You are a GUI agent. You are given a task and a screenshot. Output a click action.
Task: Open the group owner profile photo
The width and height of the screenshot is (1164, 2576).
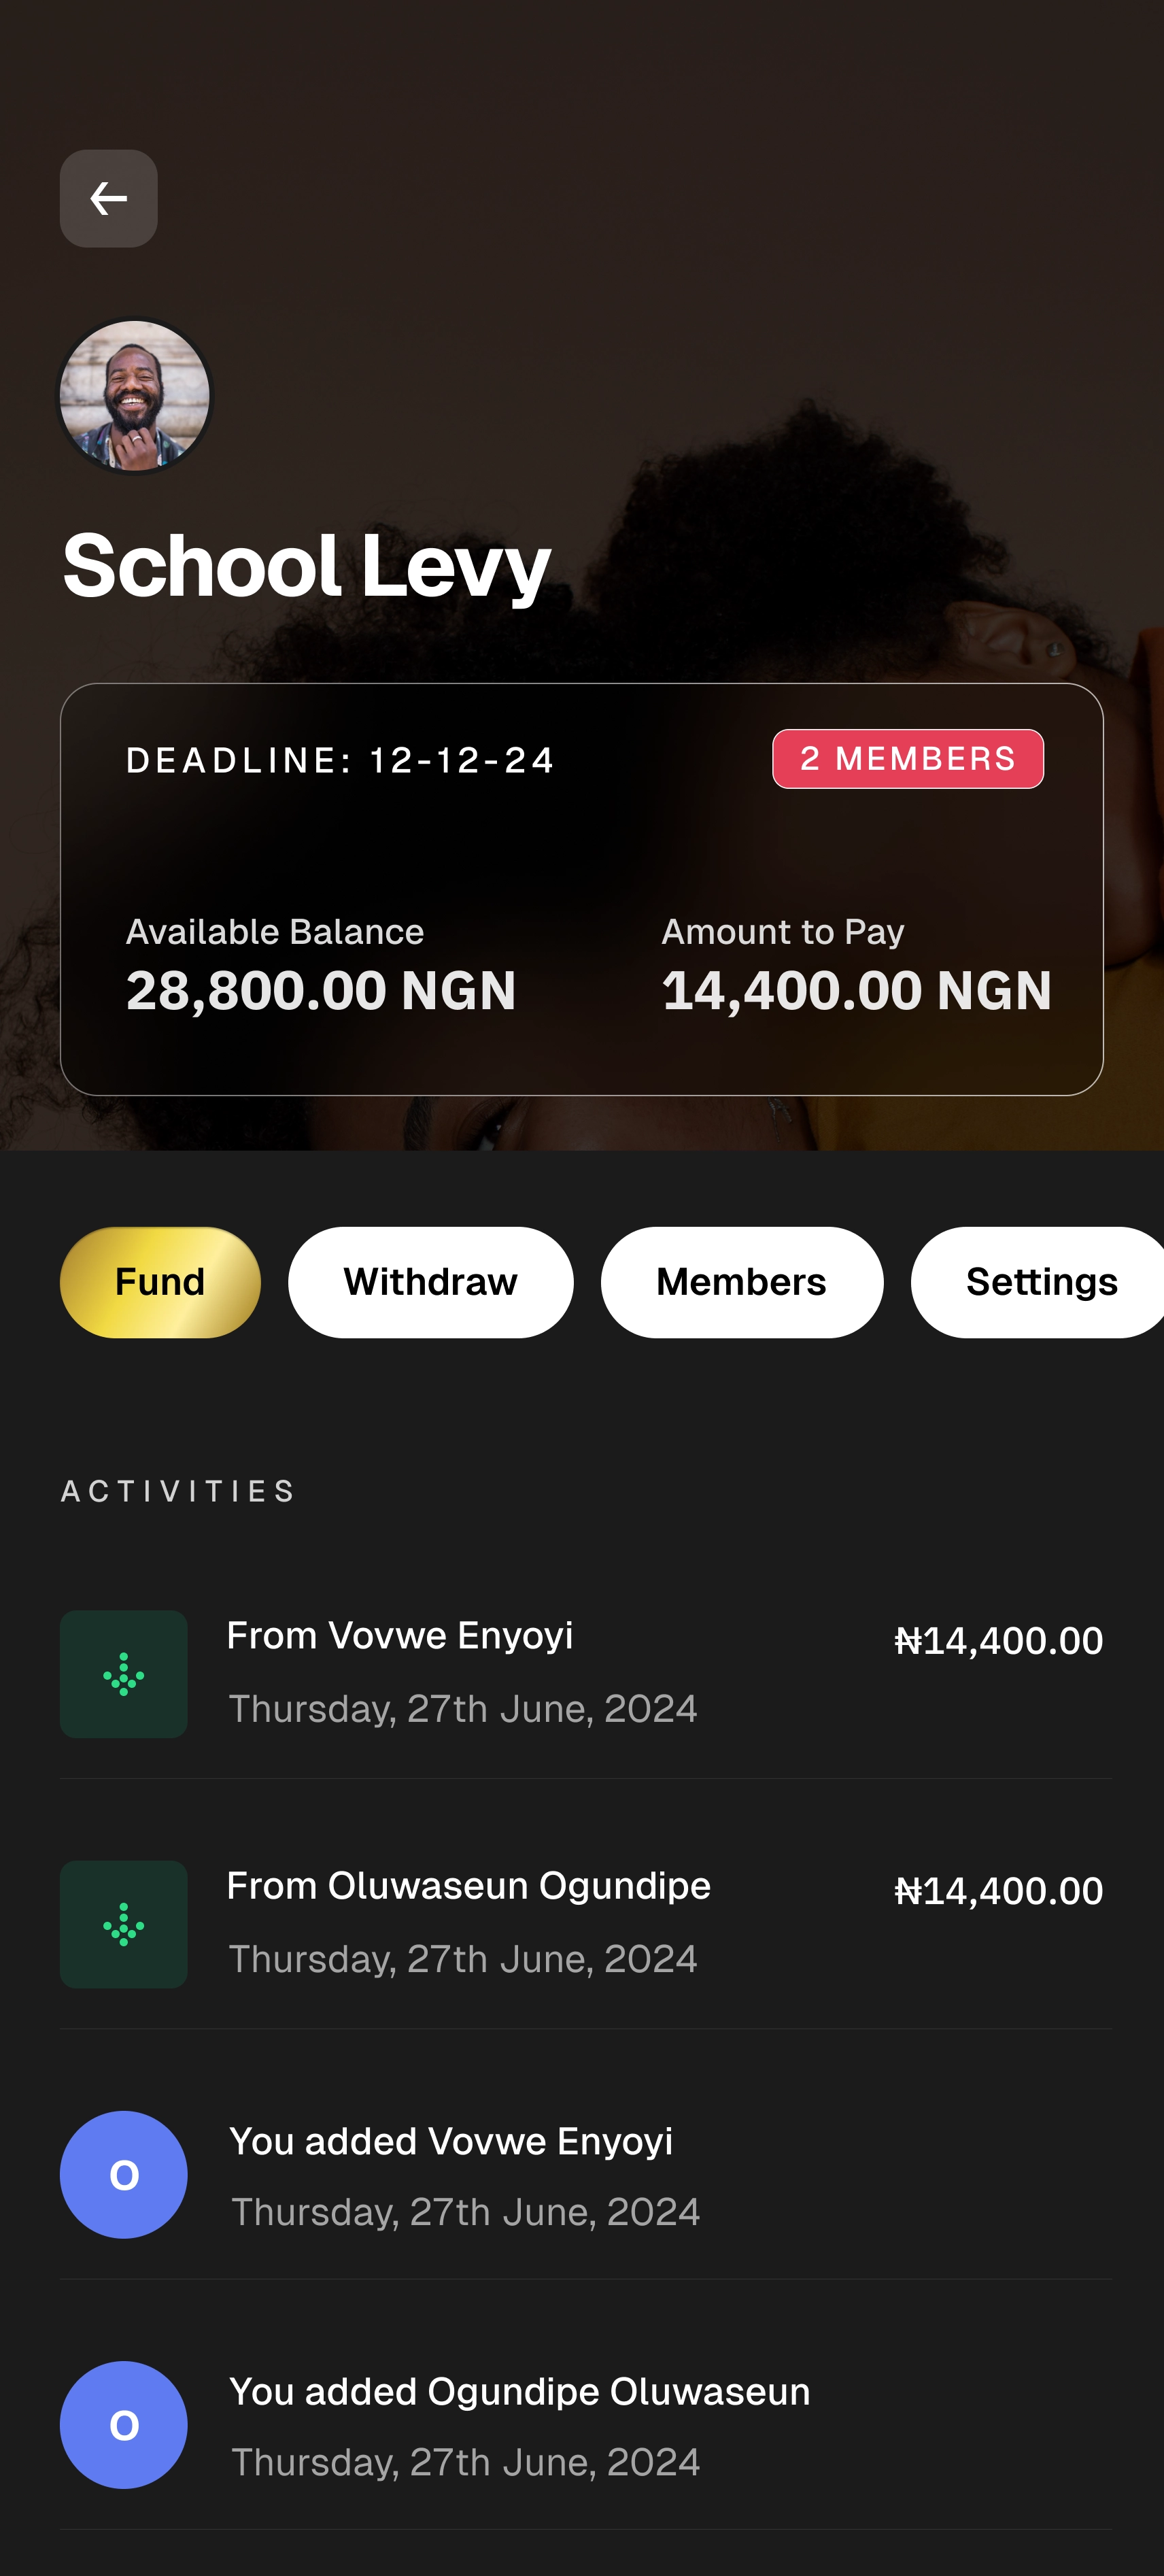[135, 396]
